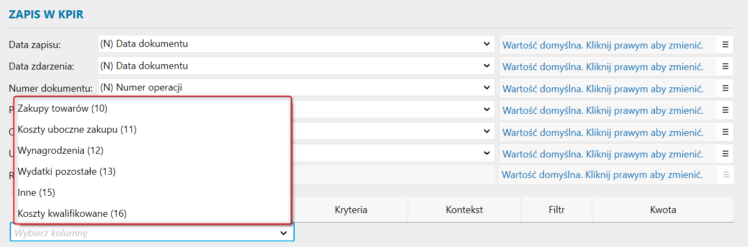Click the Kwota column header

663,210
